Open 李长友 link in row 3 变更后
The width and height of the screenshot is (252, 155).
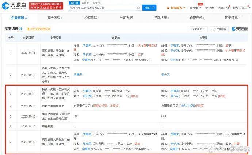[175, 96]
